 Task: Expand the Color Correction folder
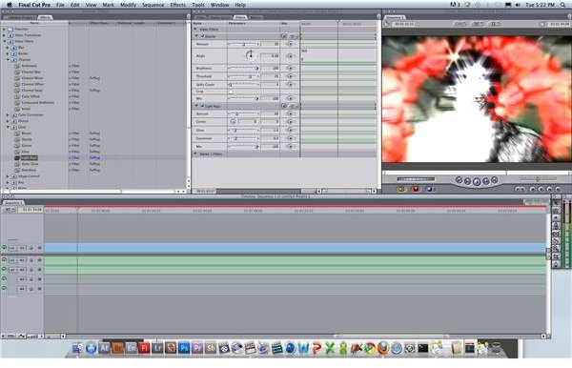point(8,115)
